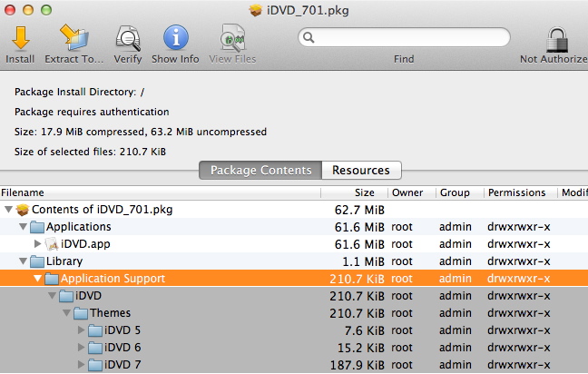This screenshot has height=374, width=588.
Task: Open the Show Info panel
Action: coord(175,37)
